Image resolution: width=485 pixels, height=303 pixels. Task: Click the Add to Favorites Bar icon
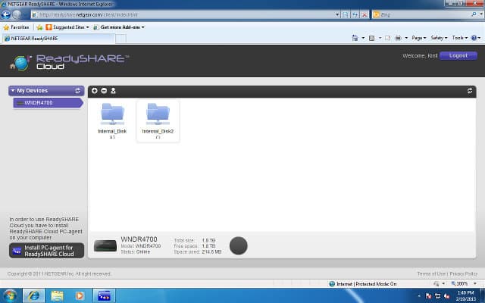39,27
